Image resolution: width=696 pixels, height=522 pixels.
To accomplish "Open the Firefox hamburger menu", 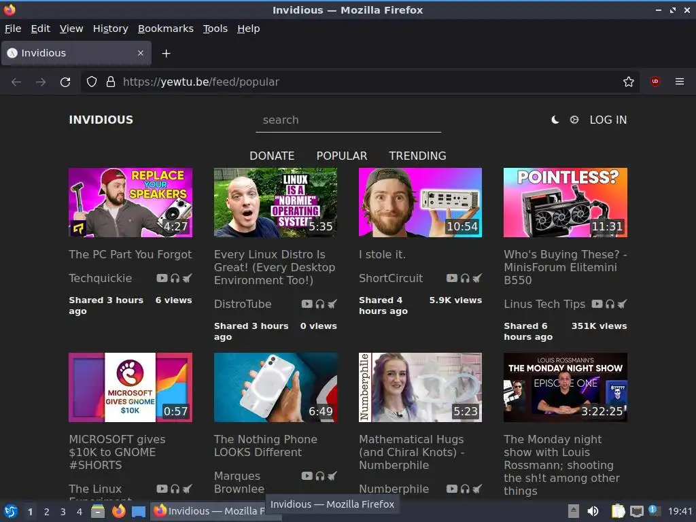I will (679, 82).
